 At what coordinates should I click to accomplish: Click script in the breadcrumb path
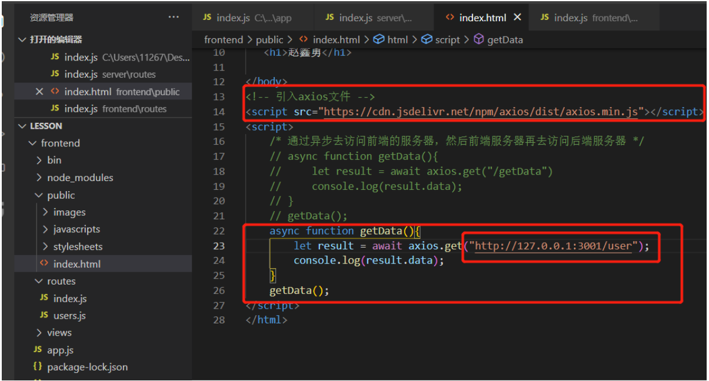point(448,39)
